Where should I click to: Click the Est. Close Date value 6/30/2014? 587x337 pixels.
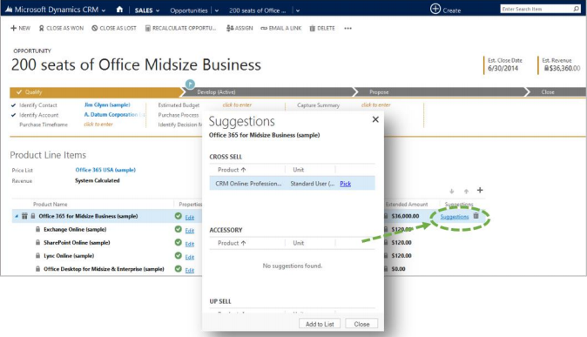[x=503, y=69]
